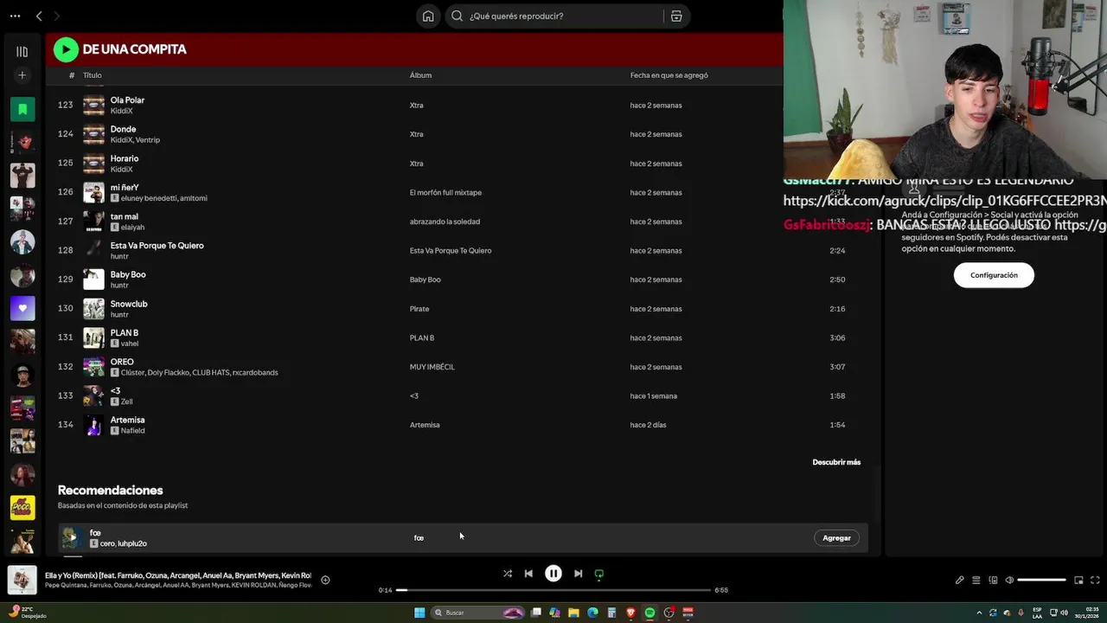Expand the system tray hidden icons chevron
This screenshot has height=623, width=1107.
click(979, 613)
